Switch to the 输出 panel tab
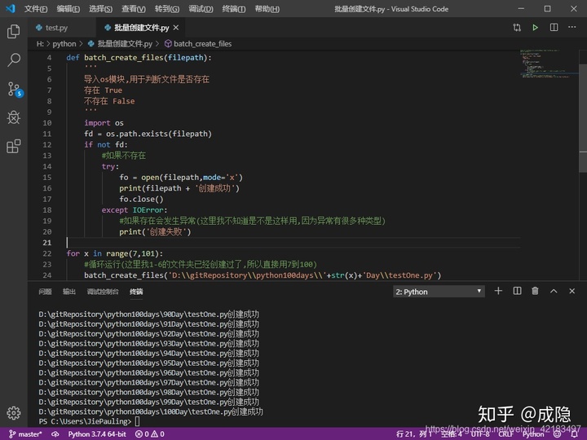The height and width of the screenshot is (440, 587). 68,292
